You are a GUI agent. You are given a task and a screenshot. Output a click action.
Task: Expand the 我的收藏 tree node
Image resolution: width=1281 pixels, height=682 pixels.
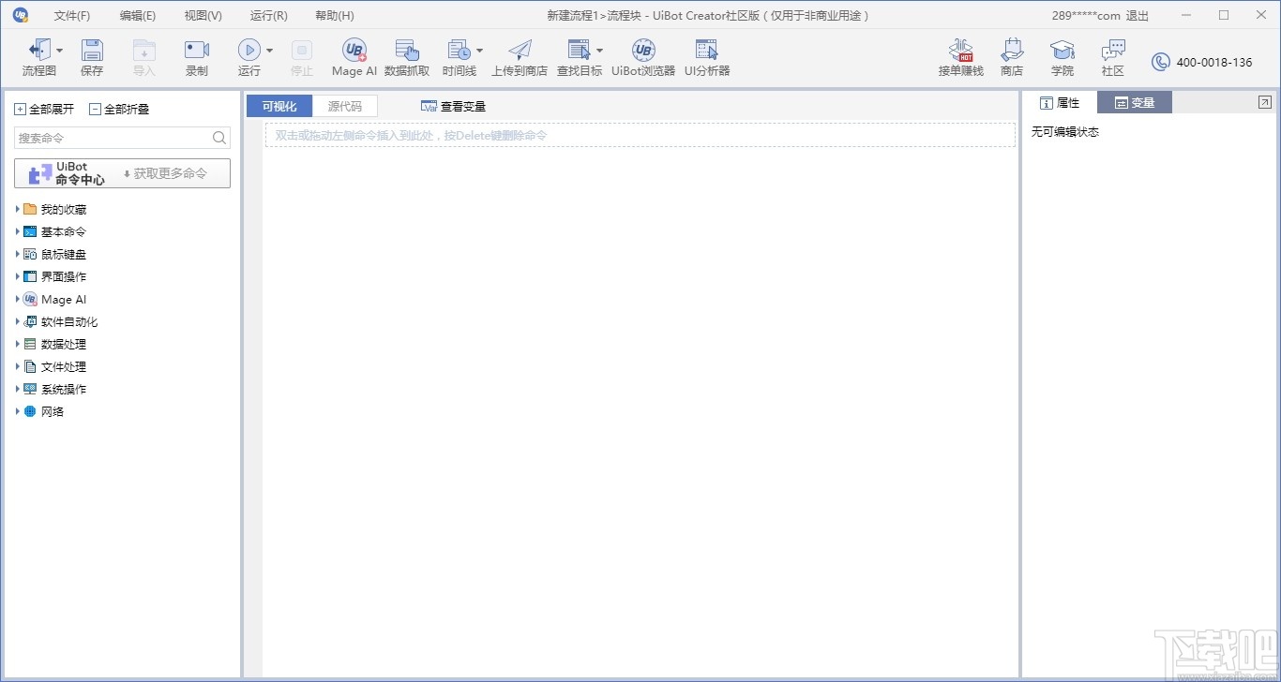[x=18, y=209]
